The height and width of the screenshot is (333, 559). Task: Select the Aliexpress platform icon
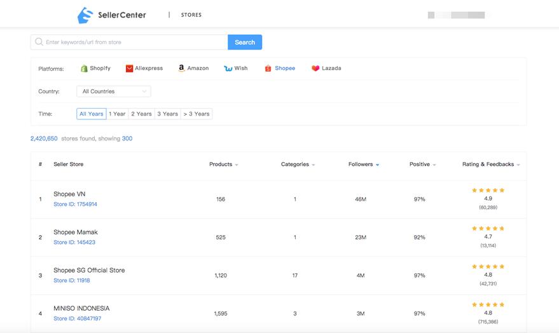point(129,69)
